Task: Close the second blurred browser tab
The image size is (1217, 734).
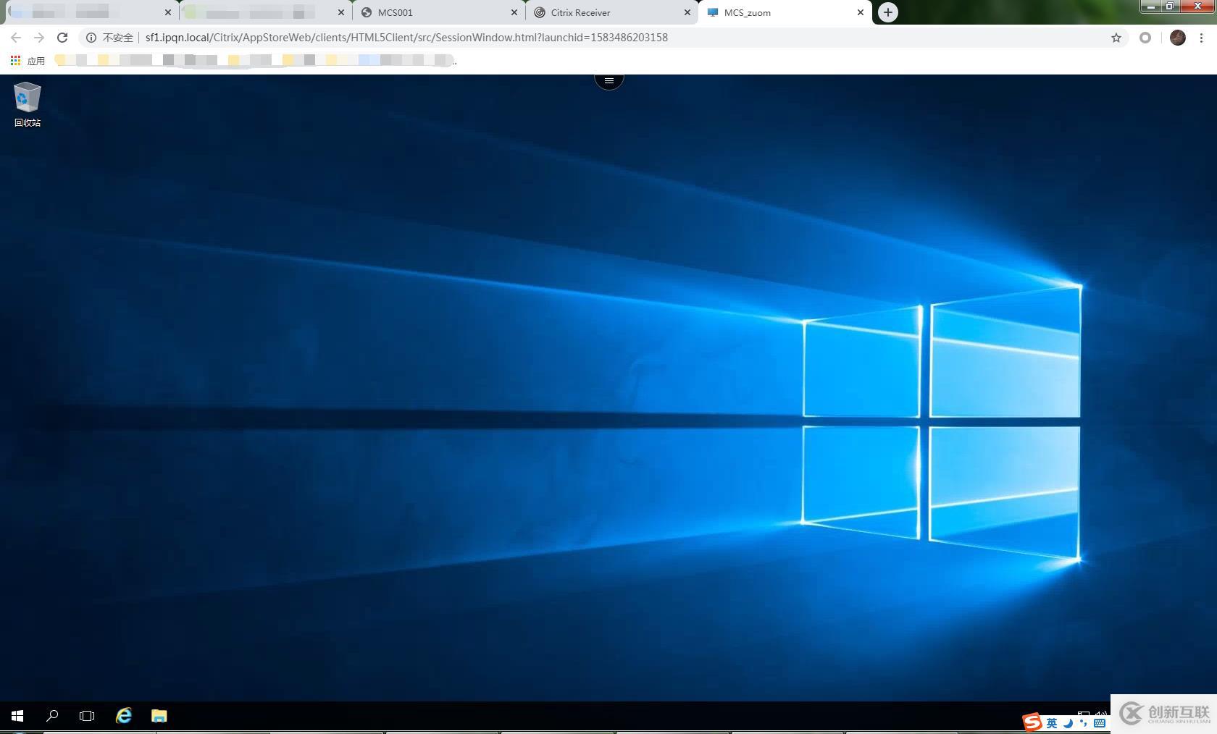Action: tap(341, 12)
